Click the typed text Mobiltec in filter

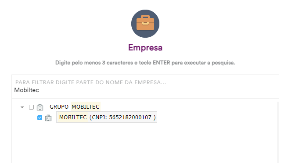27,90
